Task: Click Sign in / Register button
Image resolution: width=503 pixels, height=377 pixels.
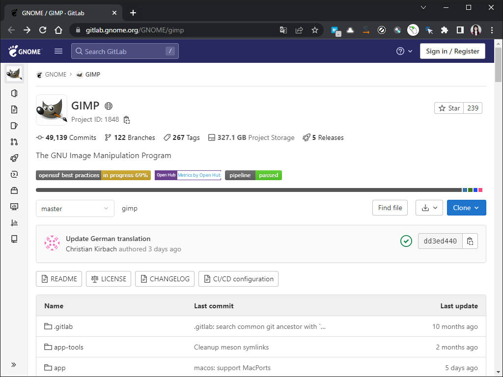Action: [452, 51]
